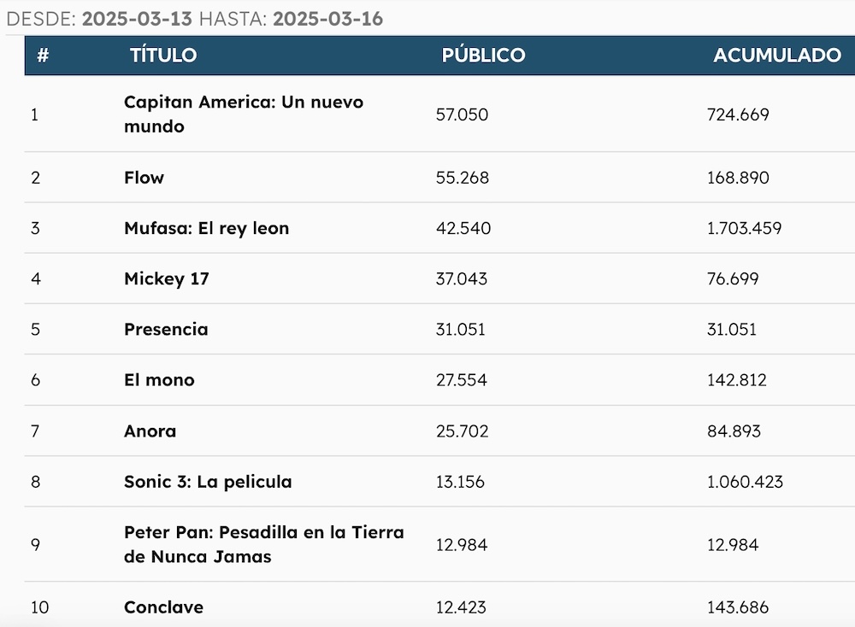The width and height of the screenshot is (855, 627).
Task: Click the PÚBLICO column header
Action: tap(483, 56)
